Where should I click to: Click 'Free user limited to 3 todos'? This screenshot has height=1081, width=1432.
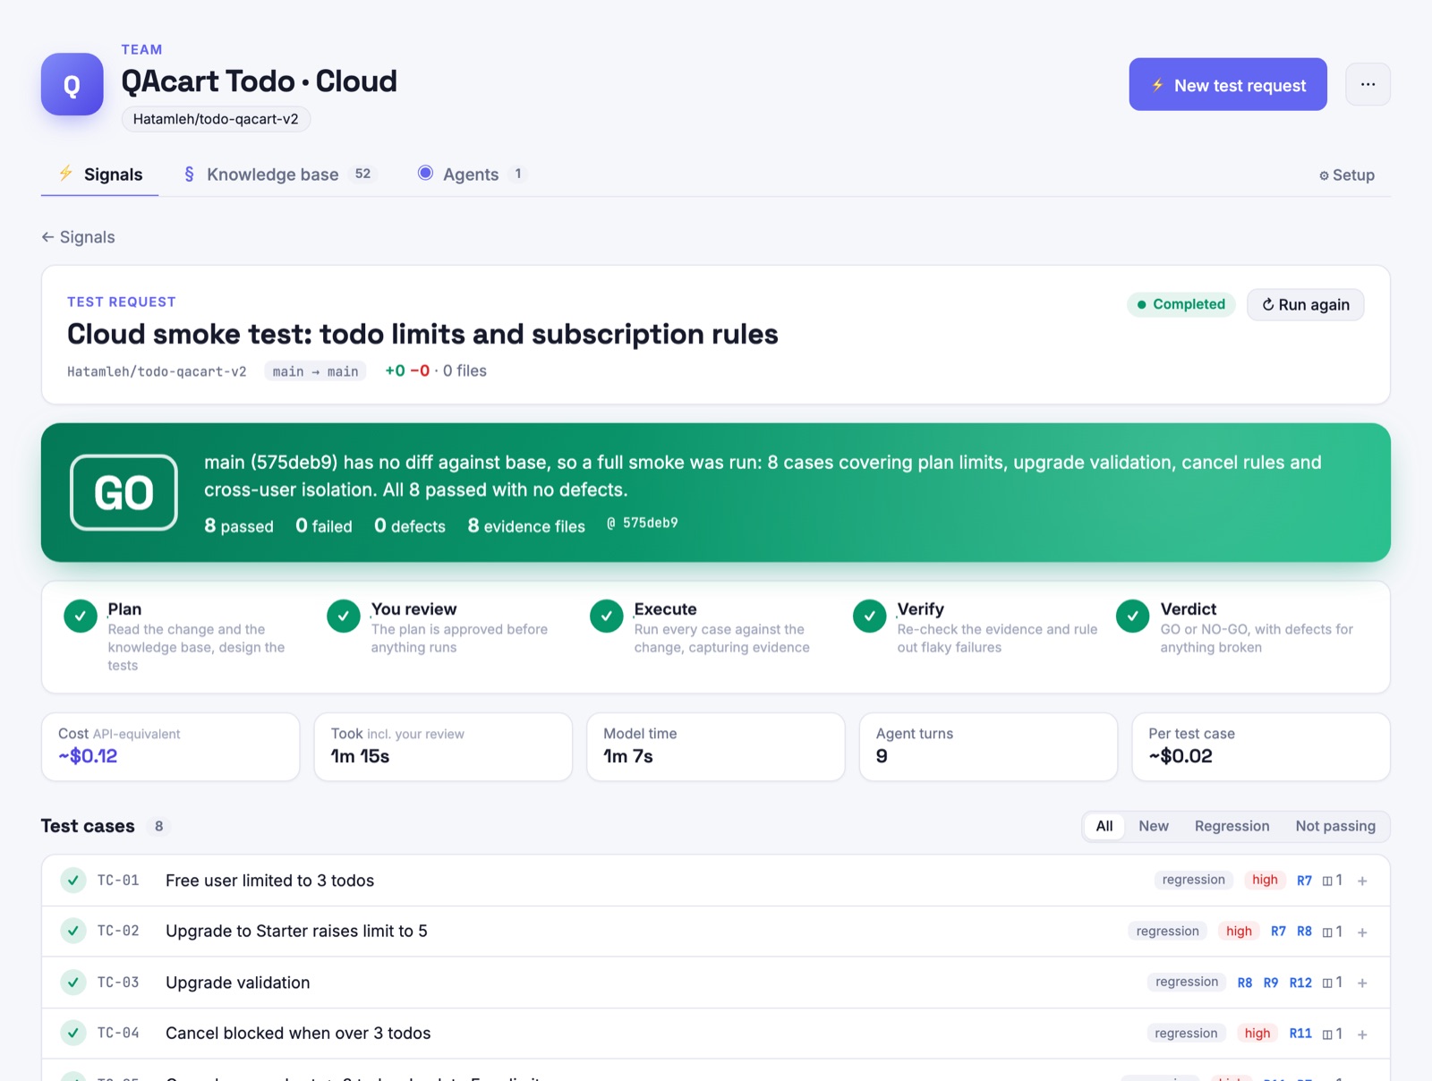269,881
